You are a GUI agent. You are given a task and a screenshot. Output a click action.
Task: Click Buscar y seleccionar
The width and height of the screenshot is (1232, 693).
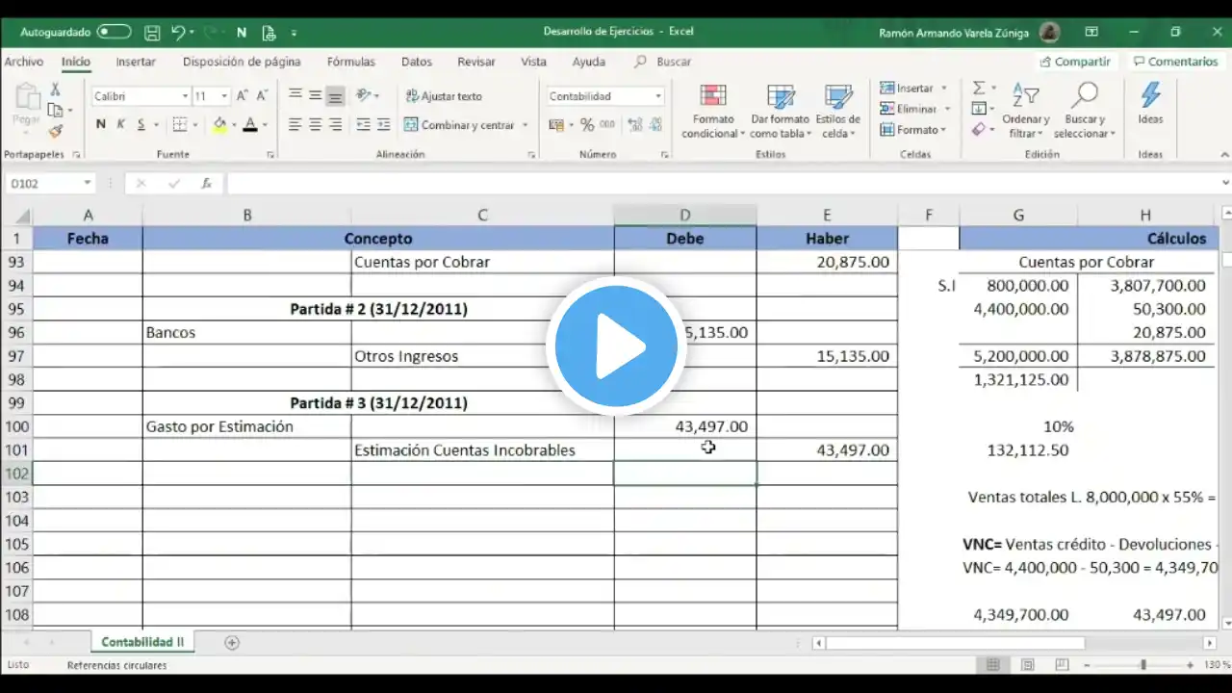click(1085, 112)
